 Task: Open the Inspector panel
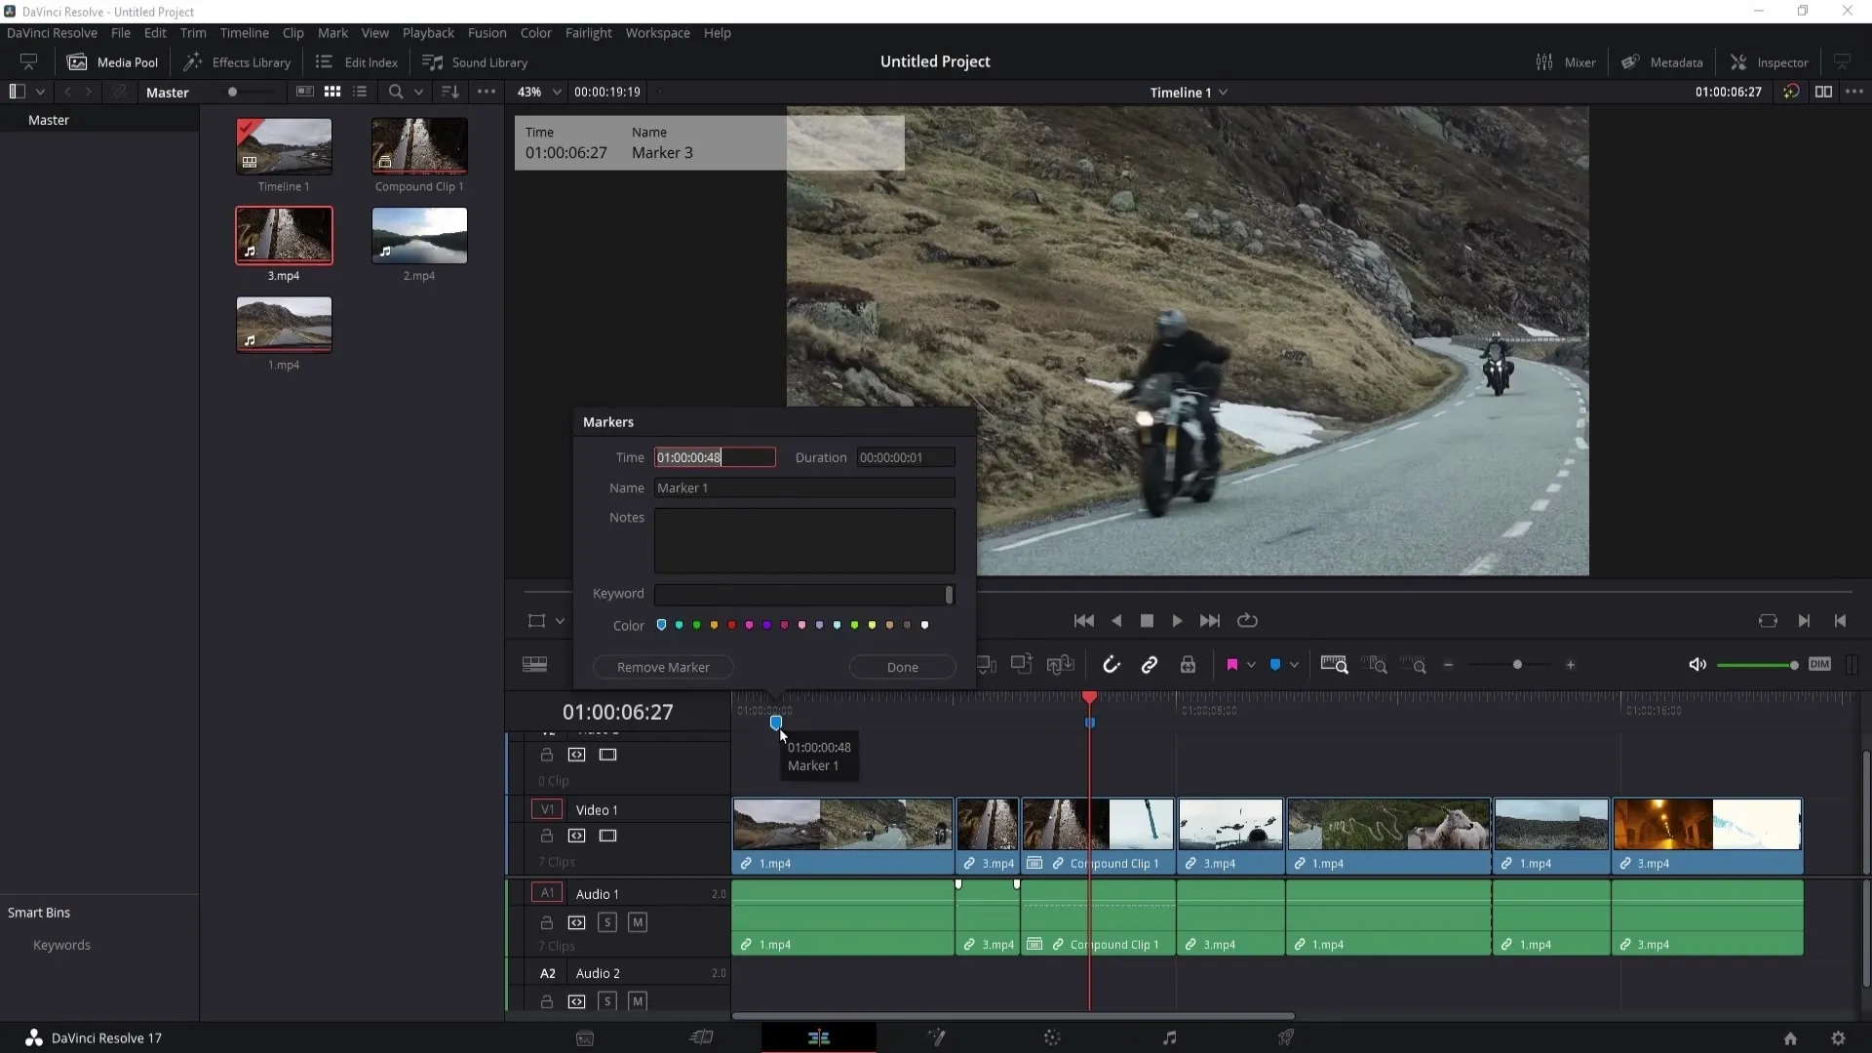(1770, 62)
